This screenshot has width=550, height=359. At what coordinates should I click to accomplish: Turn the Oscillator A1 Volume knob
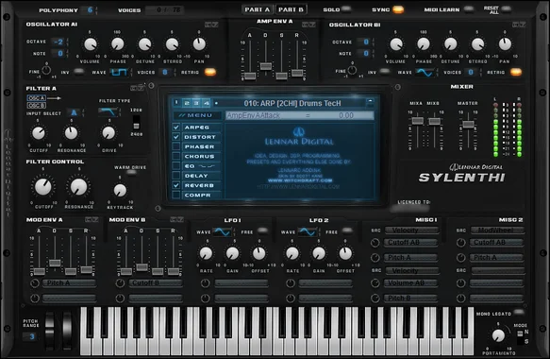coord(91,44)
